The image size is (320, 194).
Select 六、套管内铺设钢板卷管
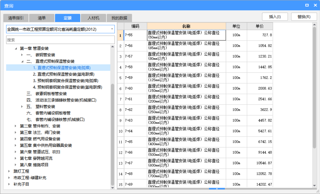[x=48, y=113]
